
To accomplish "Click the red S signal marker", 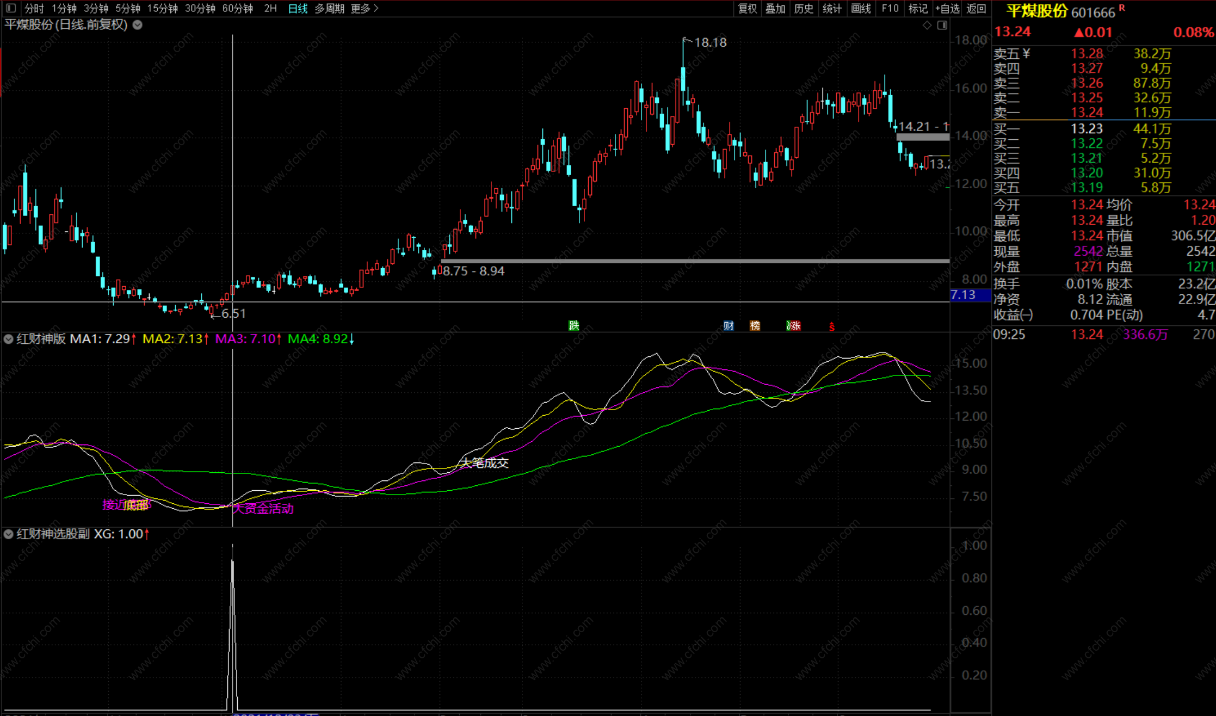I will [x=831, y=326].
